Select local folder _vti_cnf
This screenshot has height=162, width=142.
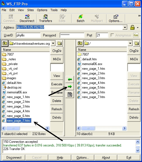tap(10, 69)
